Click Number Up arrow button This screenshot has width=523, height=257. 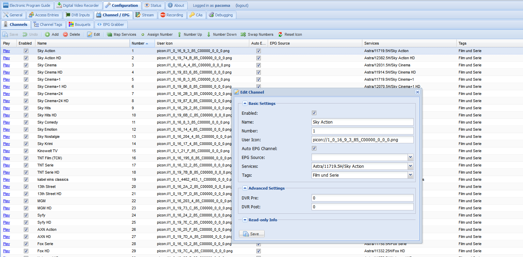(190, 34)
